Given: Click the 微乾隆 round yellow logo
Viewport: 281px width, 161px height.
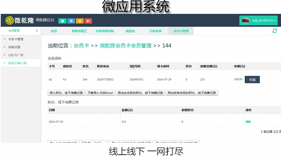Looking at the screenshot, I should (x=9, y=20).
